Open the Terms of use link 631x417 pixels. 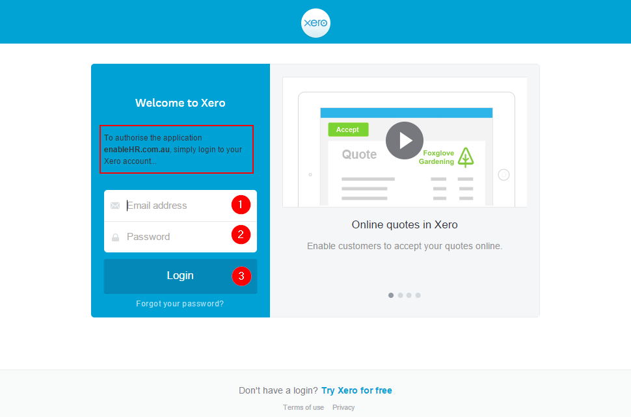click(303, 407)
